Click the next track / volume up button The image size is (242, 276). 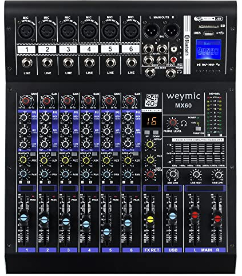tap(212, 72)
